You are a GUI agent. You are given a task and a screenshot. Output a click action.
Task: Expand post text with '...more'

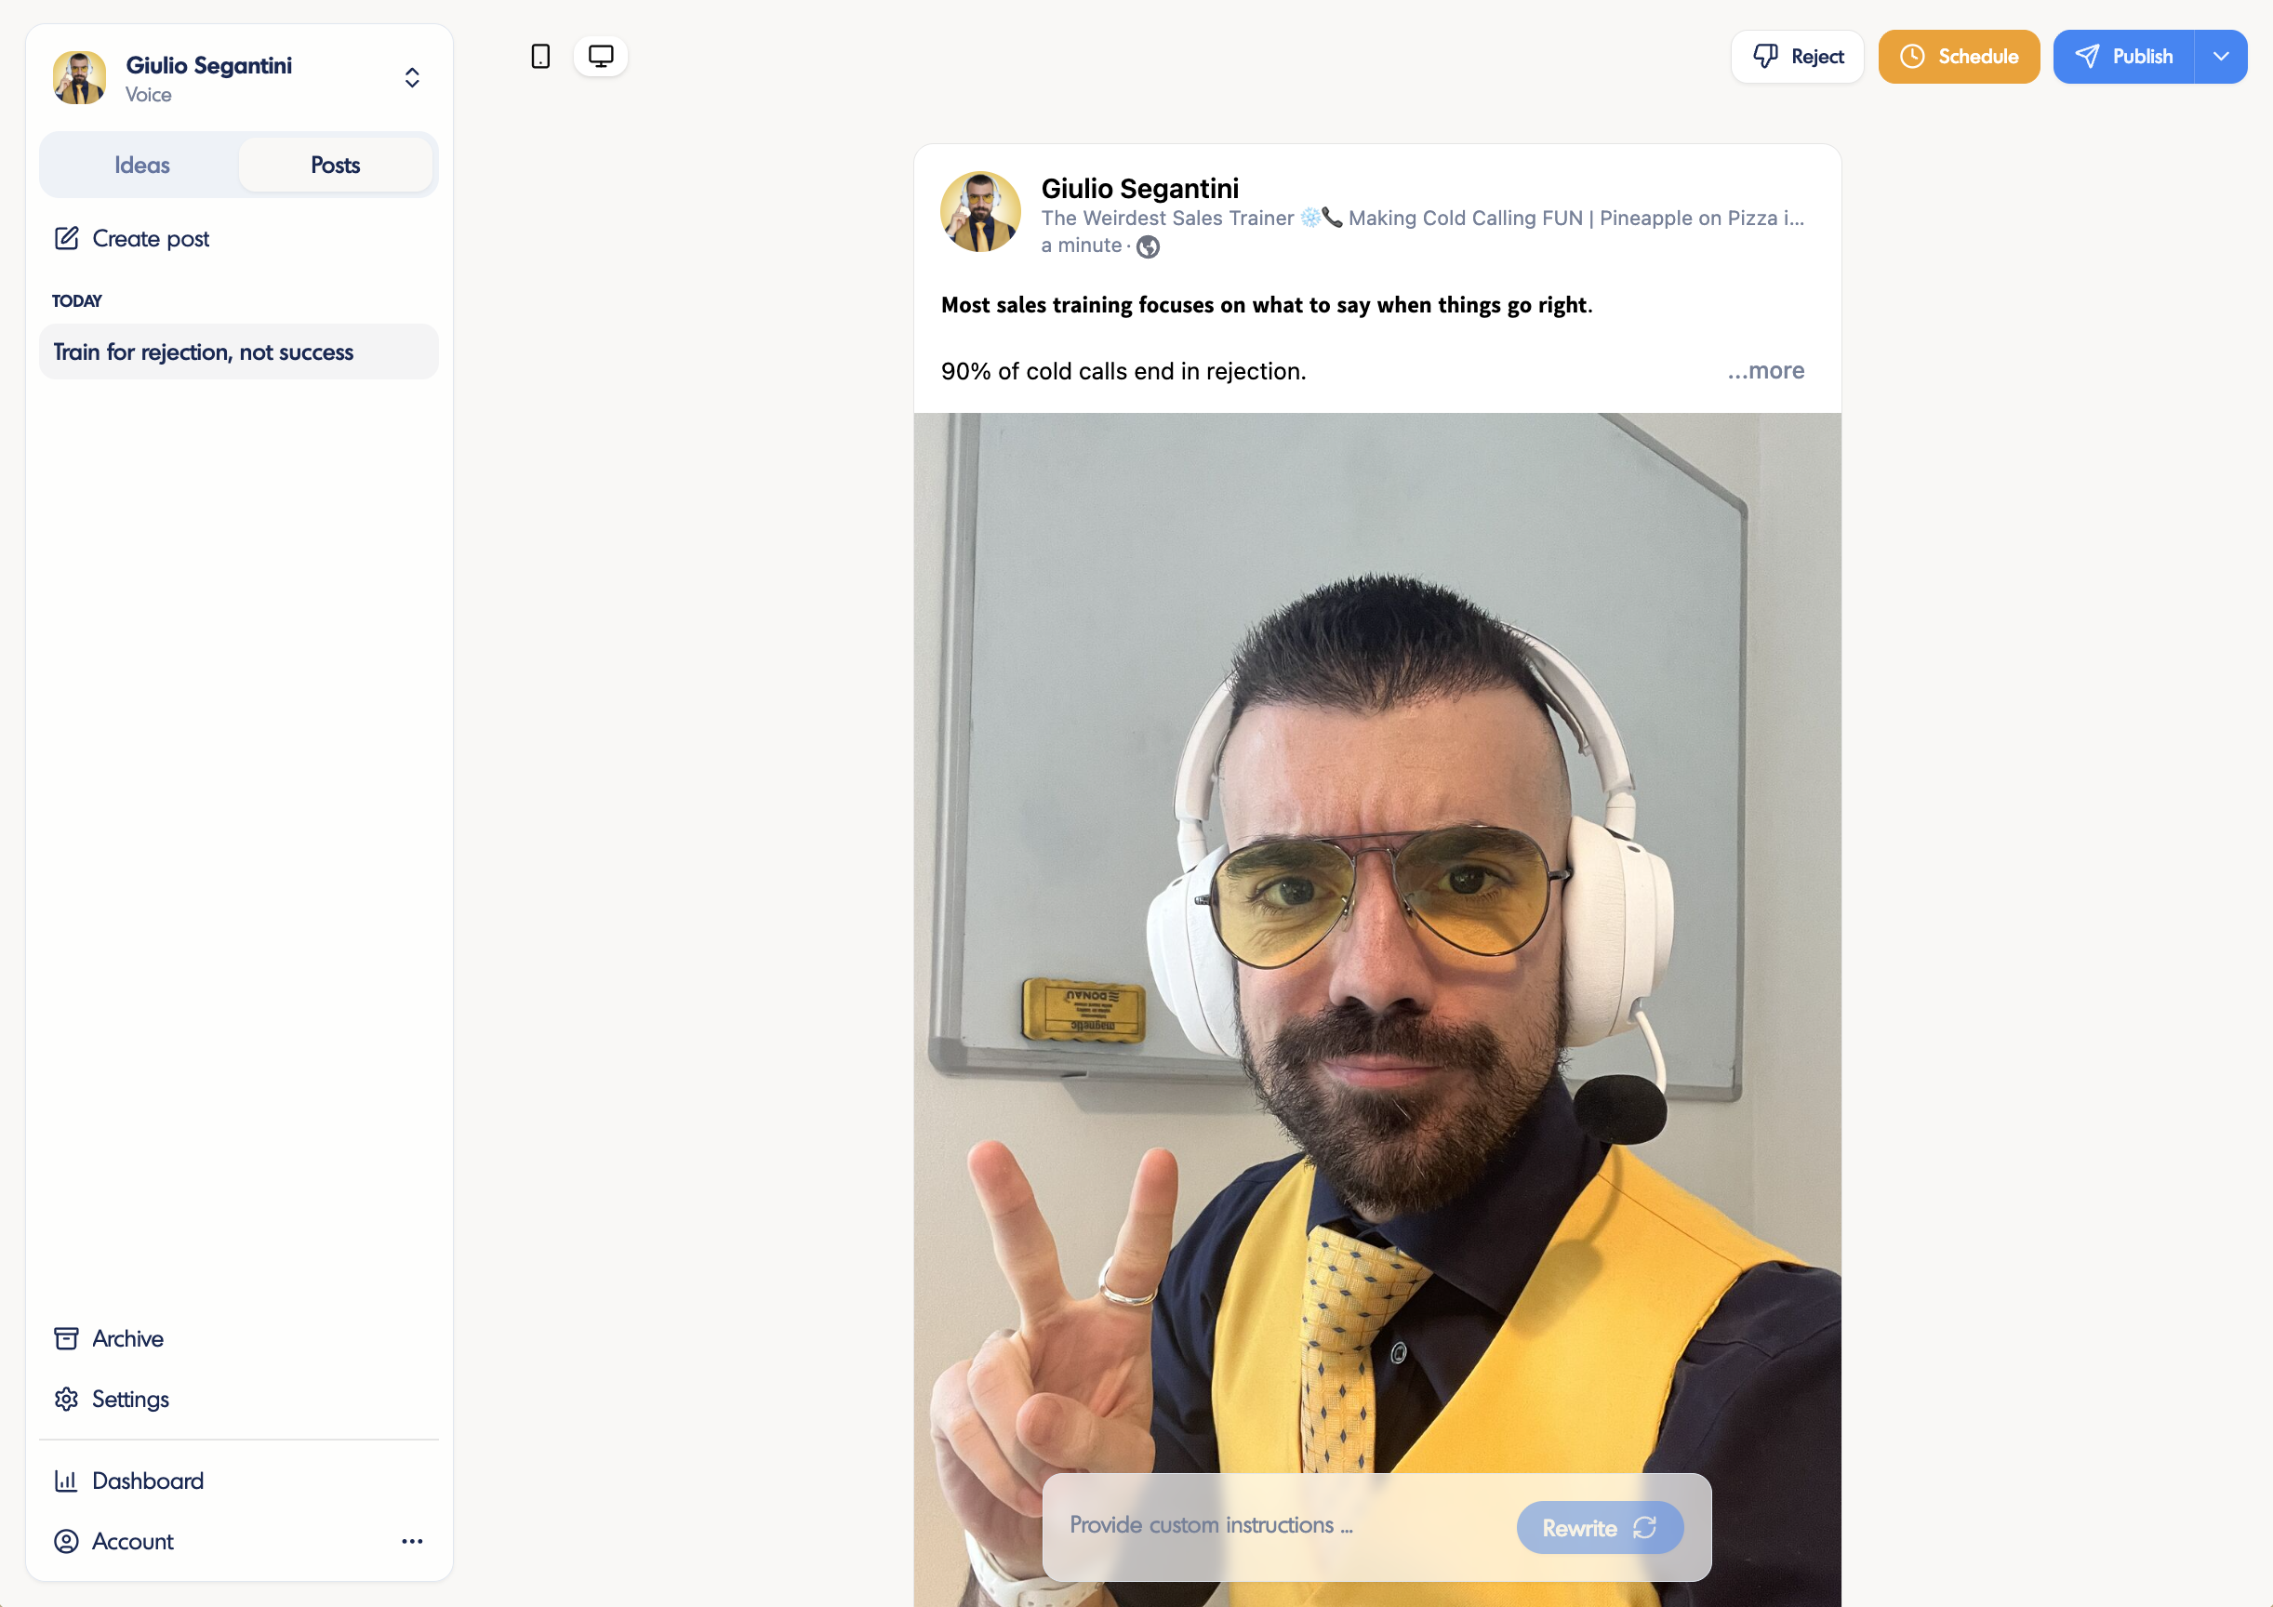(x=1765, y=371)
